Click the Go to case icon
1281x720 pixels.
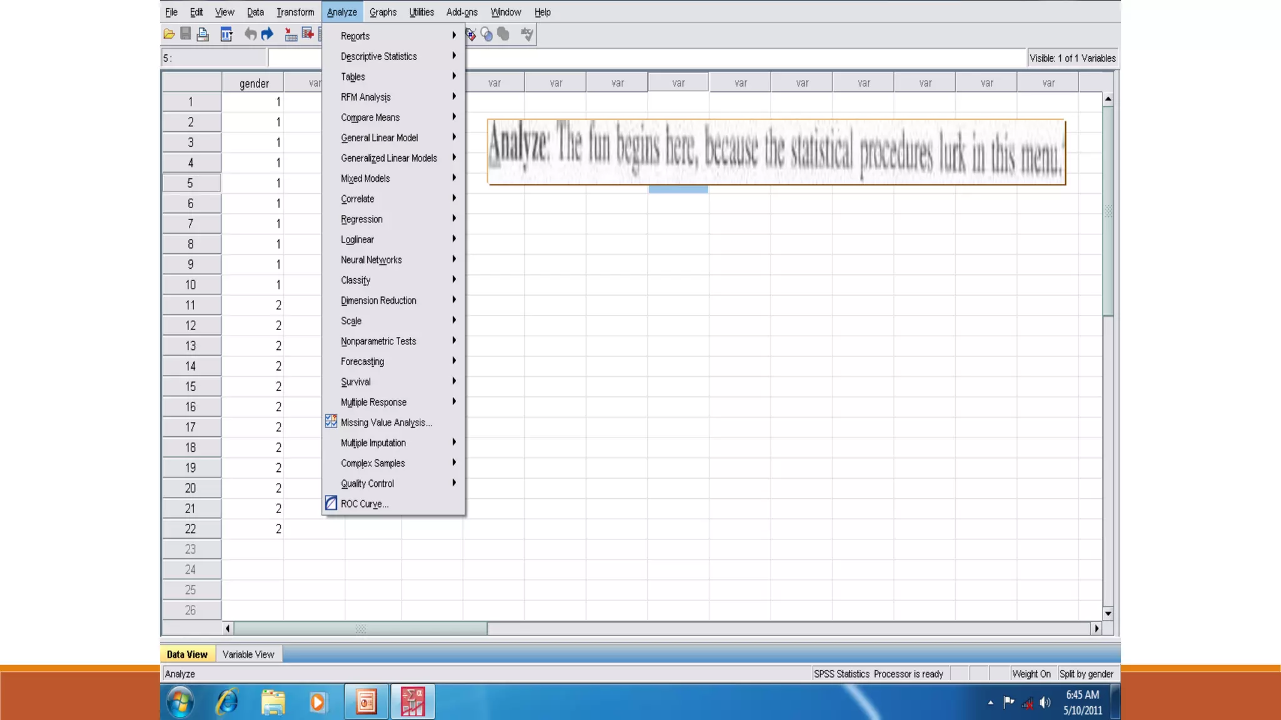(x=291, y=34)
